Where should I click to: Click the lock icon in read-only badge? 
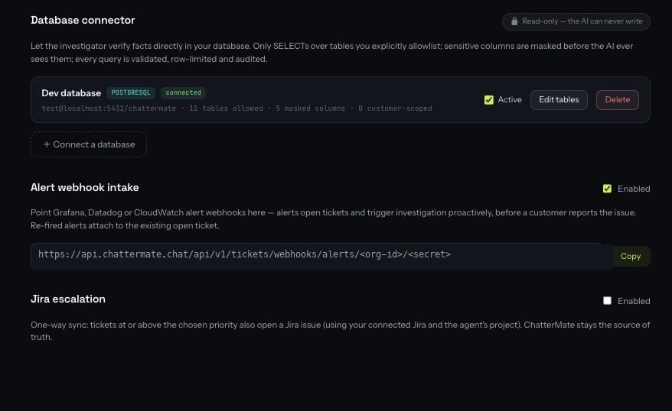pyautogui.click(x=514, y=21)
